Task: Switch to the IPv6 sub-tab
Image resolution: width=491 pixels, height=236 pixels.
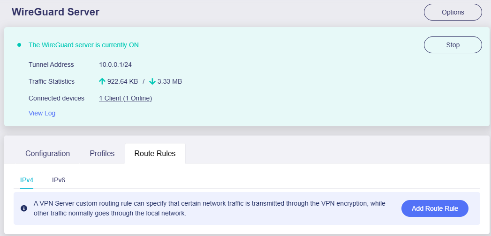Action: coord(59,180)
